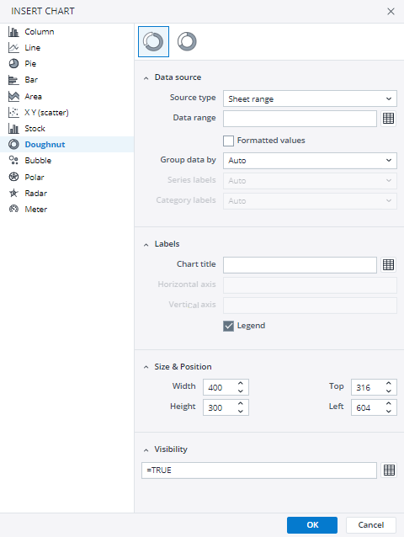Choose the Pie chart icon
404x537 pixels.
click(x=13, y=64)
